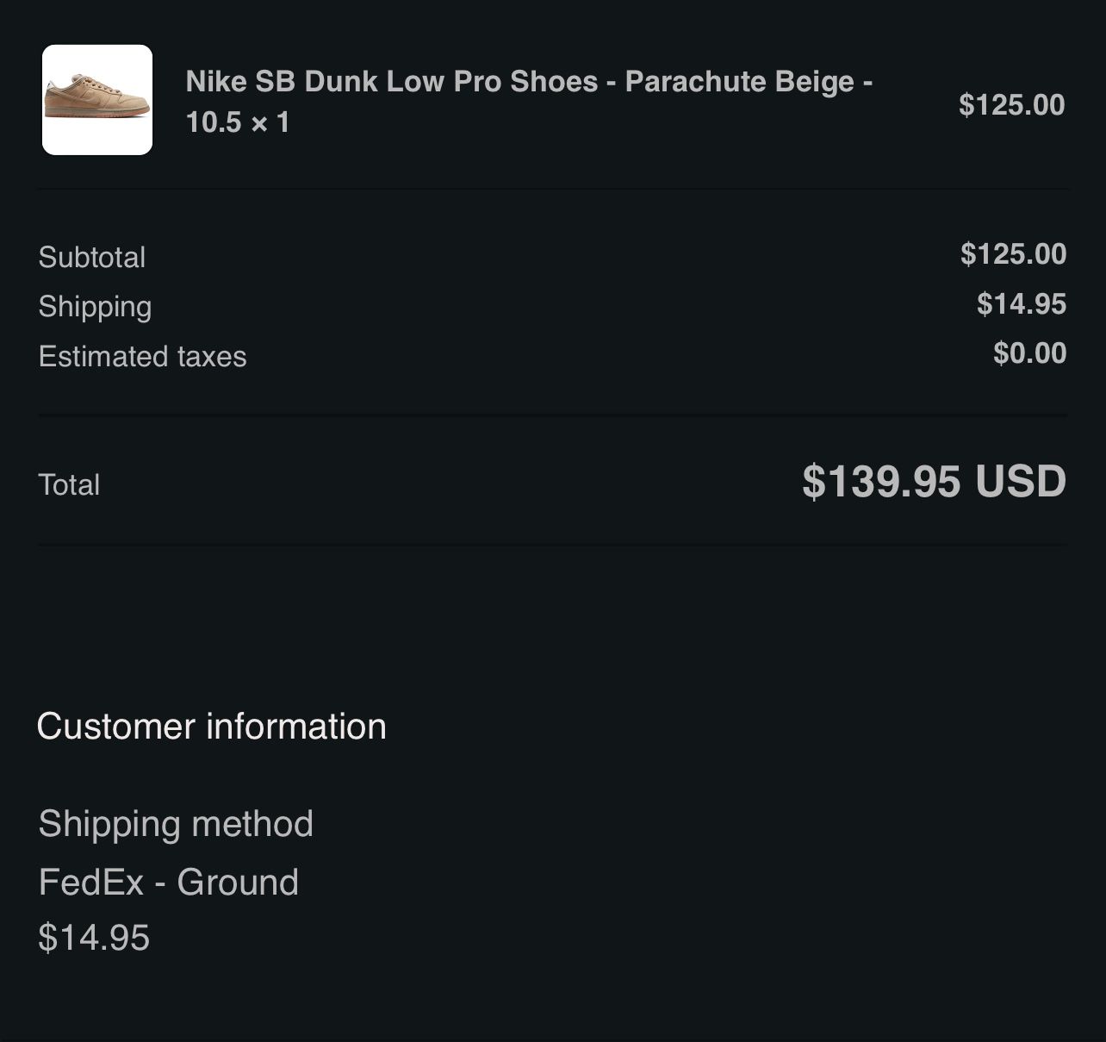Click the Total label
This screenshot has width=1106, height=1042.
(69, 484)
